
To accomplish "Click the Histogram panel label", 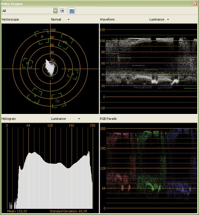I will 9,119.
